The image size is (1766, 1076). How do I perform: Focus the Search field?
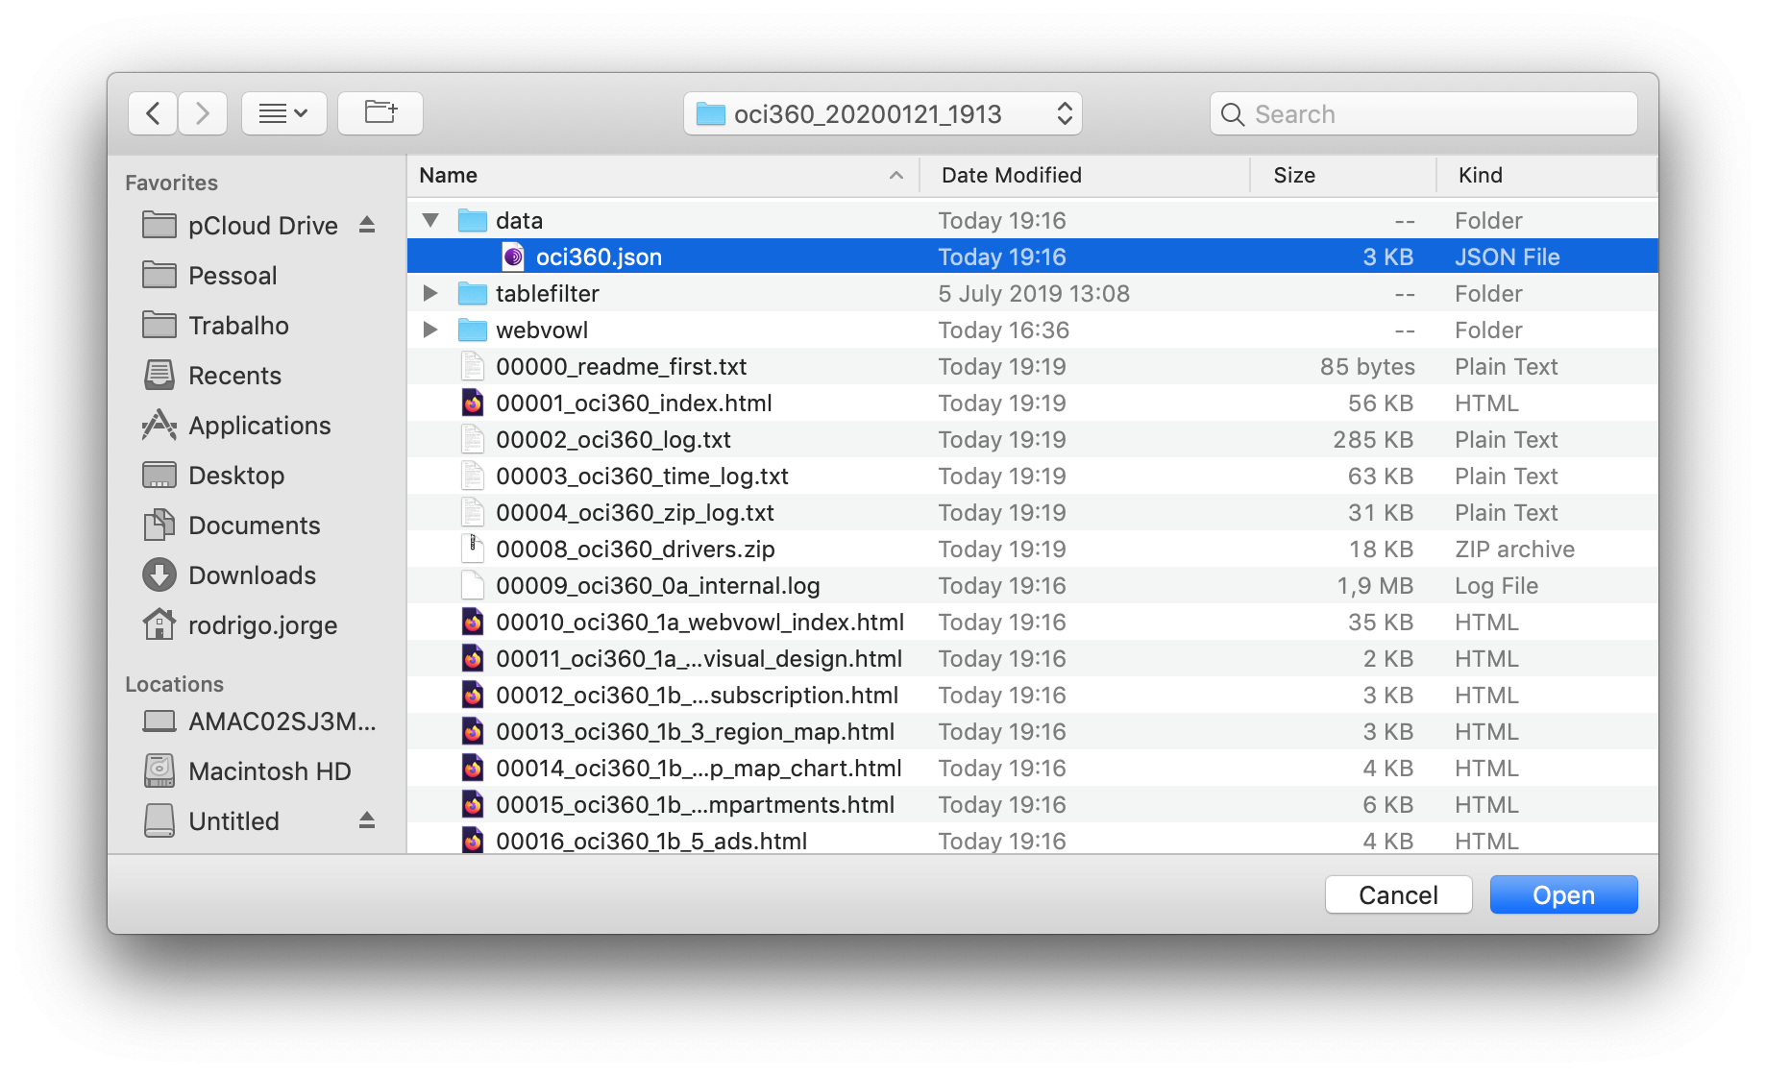pos(1423,113)
